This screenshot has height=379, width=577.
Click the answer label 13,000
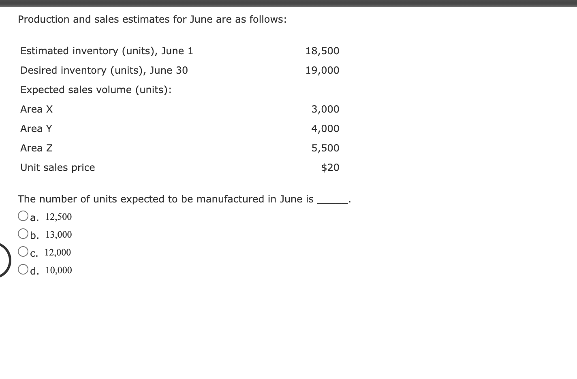(58, 234)
